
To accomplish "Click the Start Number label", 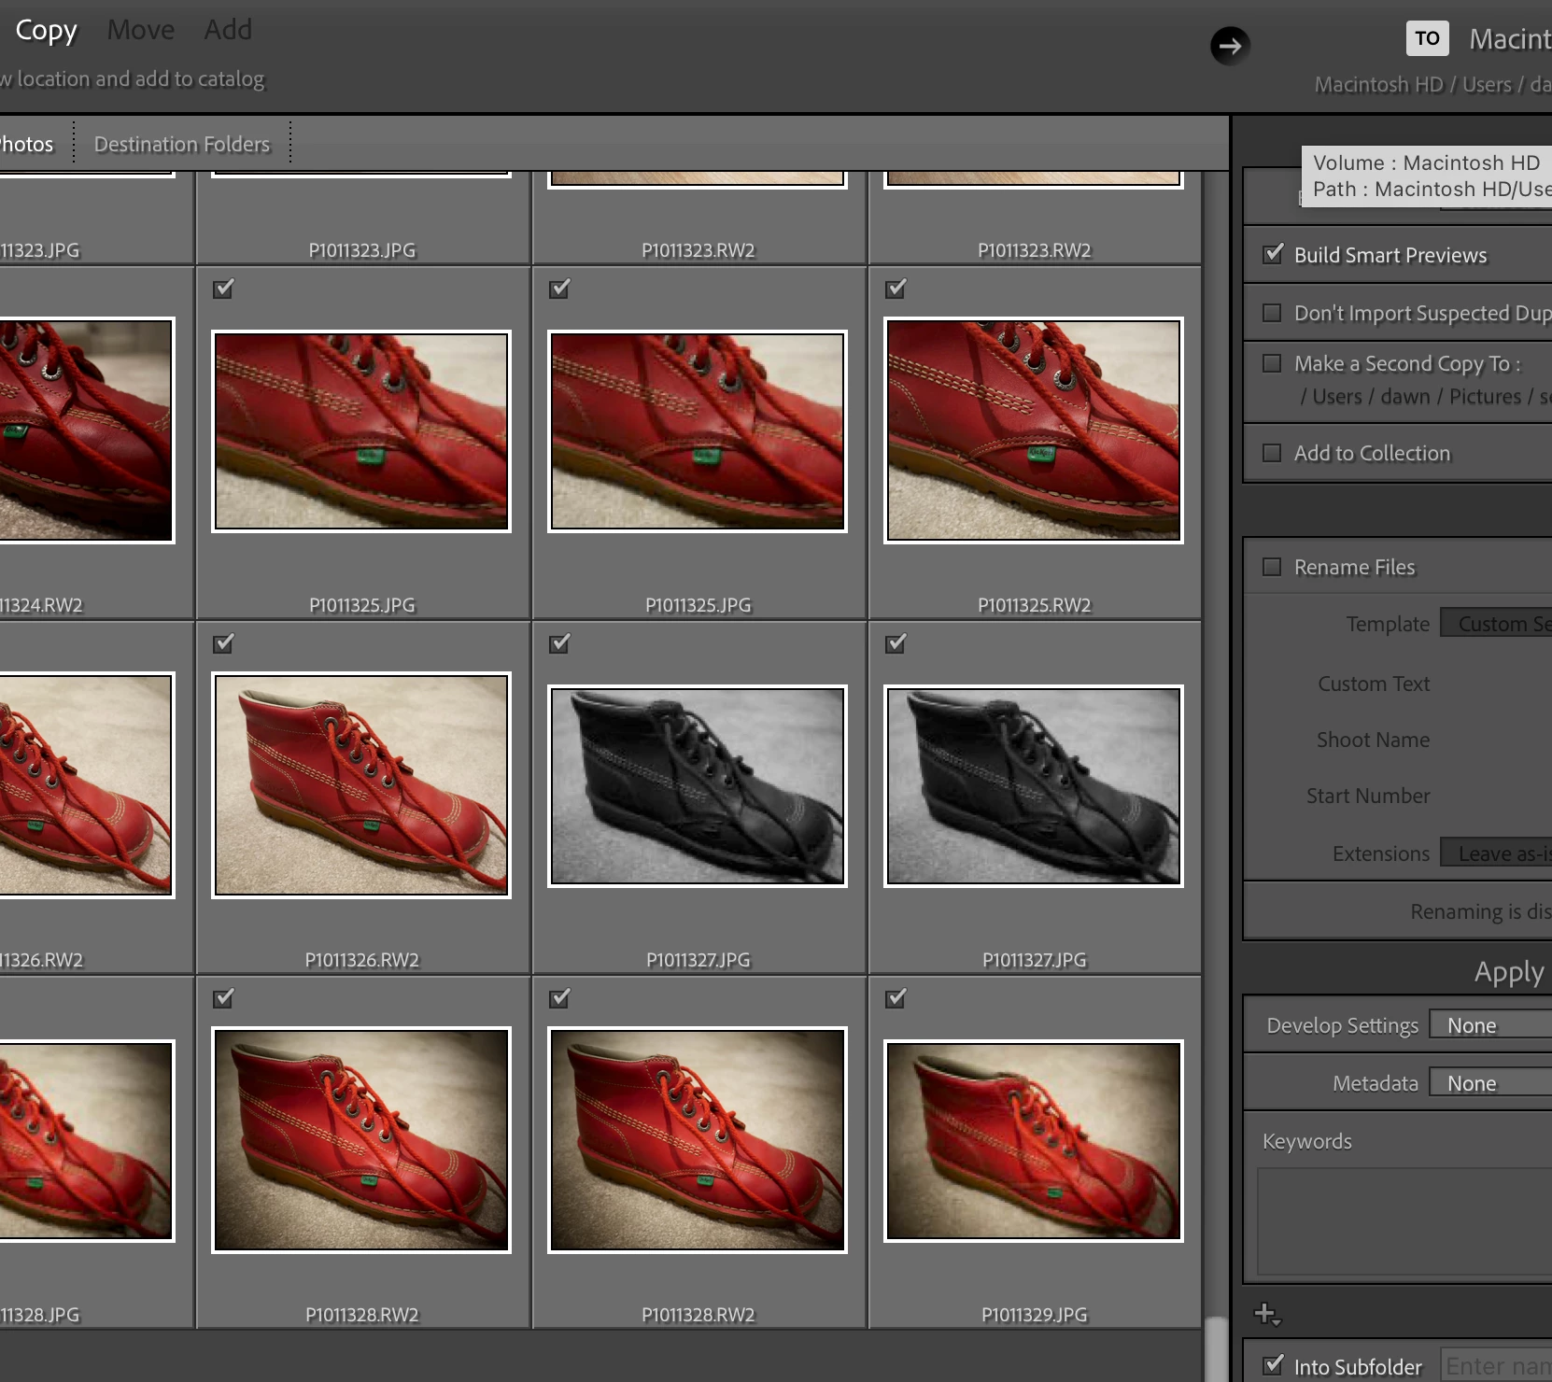I will point(1368,796).
